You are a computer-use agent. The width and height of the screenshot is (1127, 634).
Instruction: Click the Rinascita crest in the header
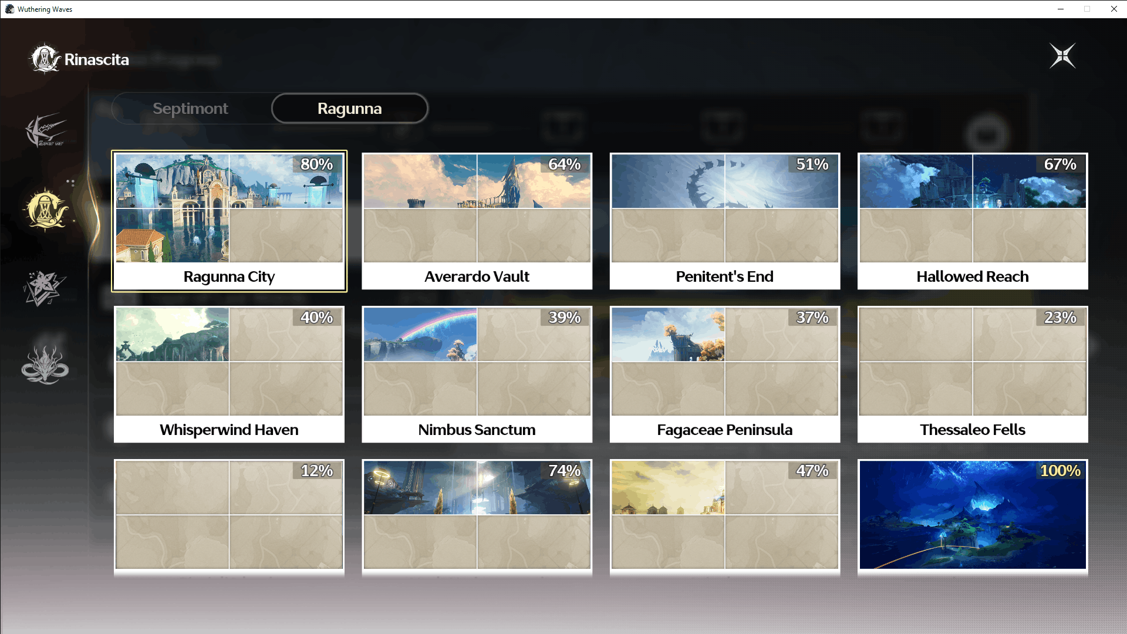[x=45, y=59]
